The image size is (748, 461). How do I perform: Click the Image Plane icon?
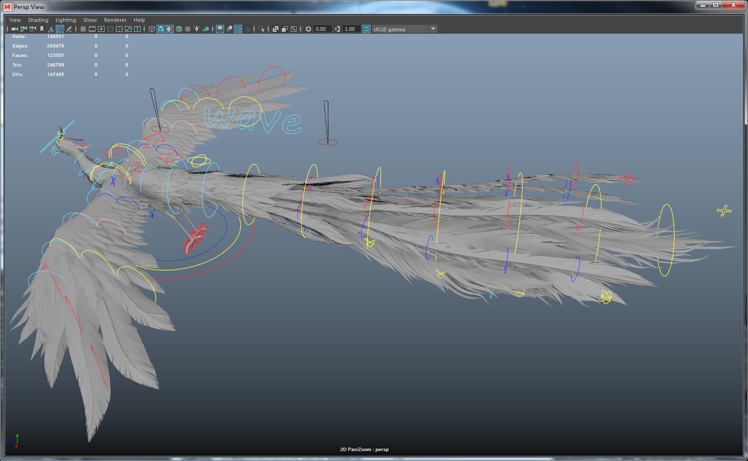click(51, 29)
